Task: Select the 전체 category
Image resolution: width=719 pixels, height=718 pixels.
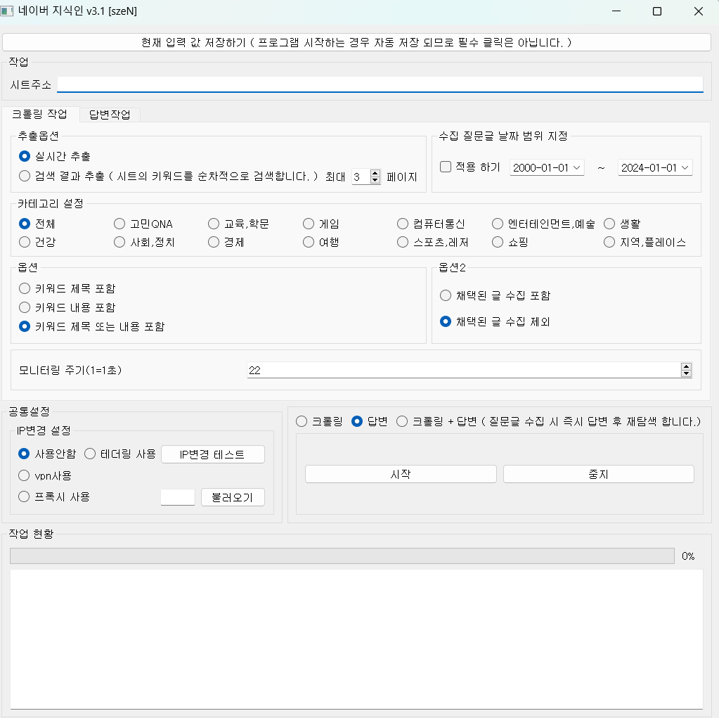Action: (37, 224)
